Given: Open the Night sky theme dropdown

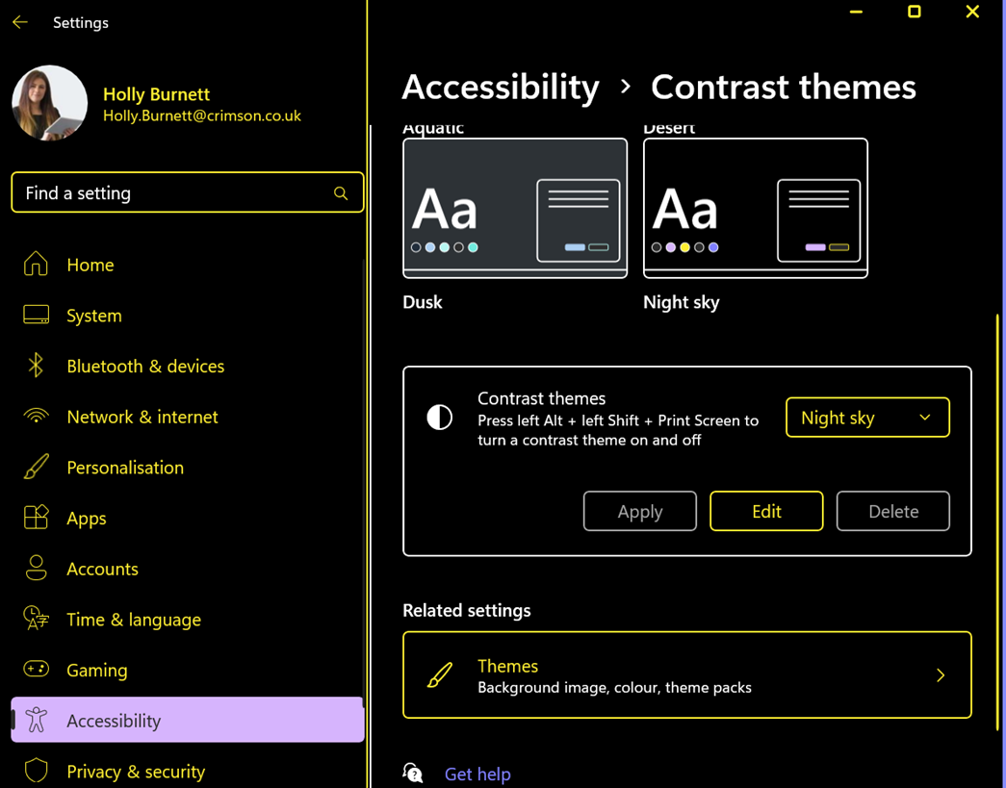Looking at the screenshot, I should pyautogui.click(x=866, y=418).
